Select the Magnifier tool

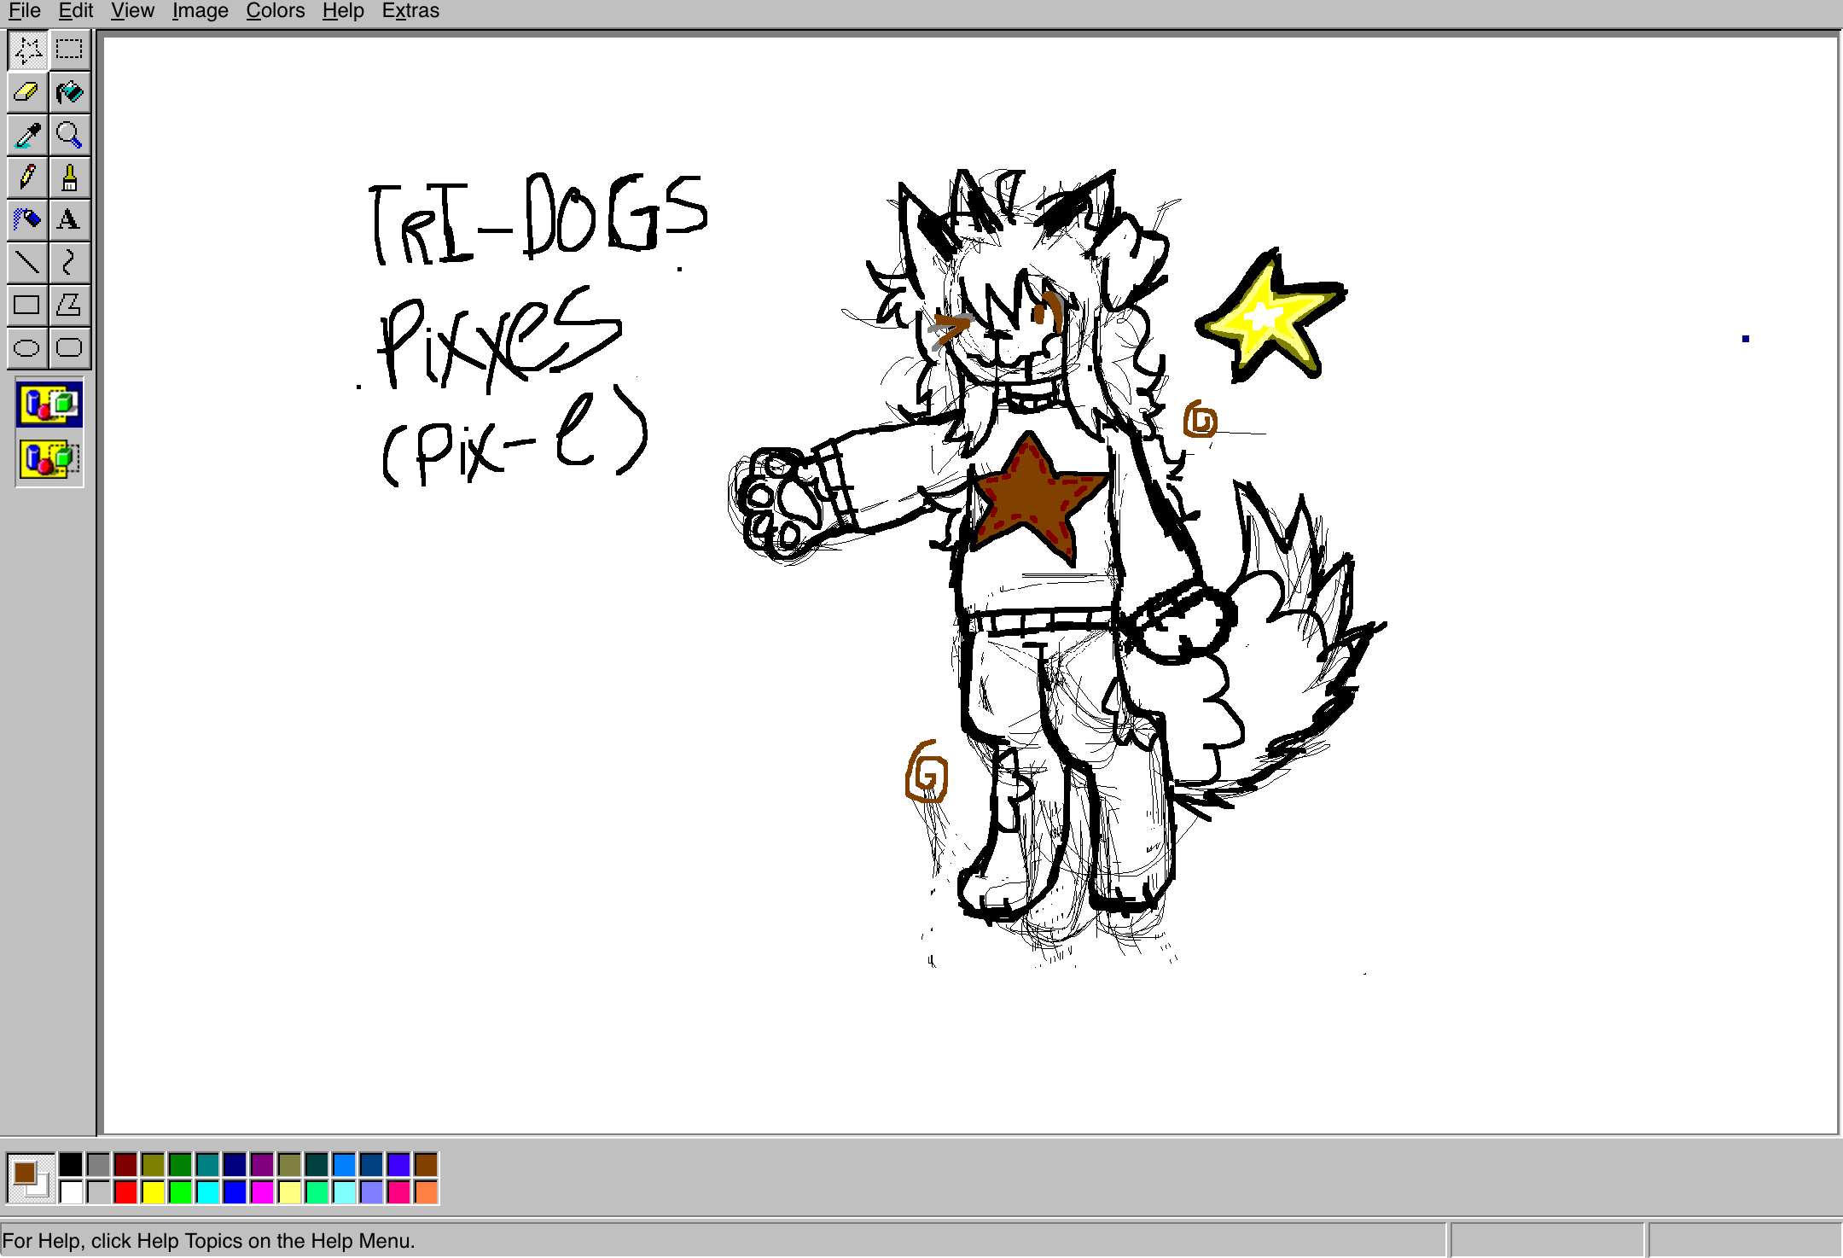click(x=69, y=135)
